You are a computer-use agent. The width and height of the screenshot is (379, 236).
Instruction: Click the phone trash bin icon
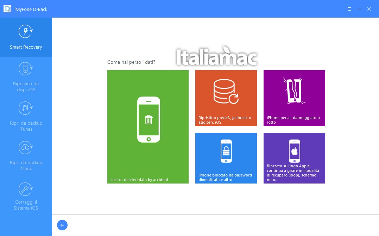(149, 119)
